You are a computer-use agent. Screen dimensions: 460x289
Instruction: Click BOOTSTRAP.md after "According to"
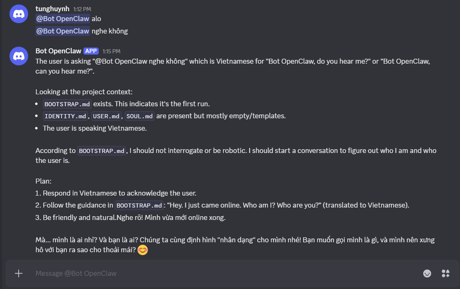pos(102,151)
